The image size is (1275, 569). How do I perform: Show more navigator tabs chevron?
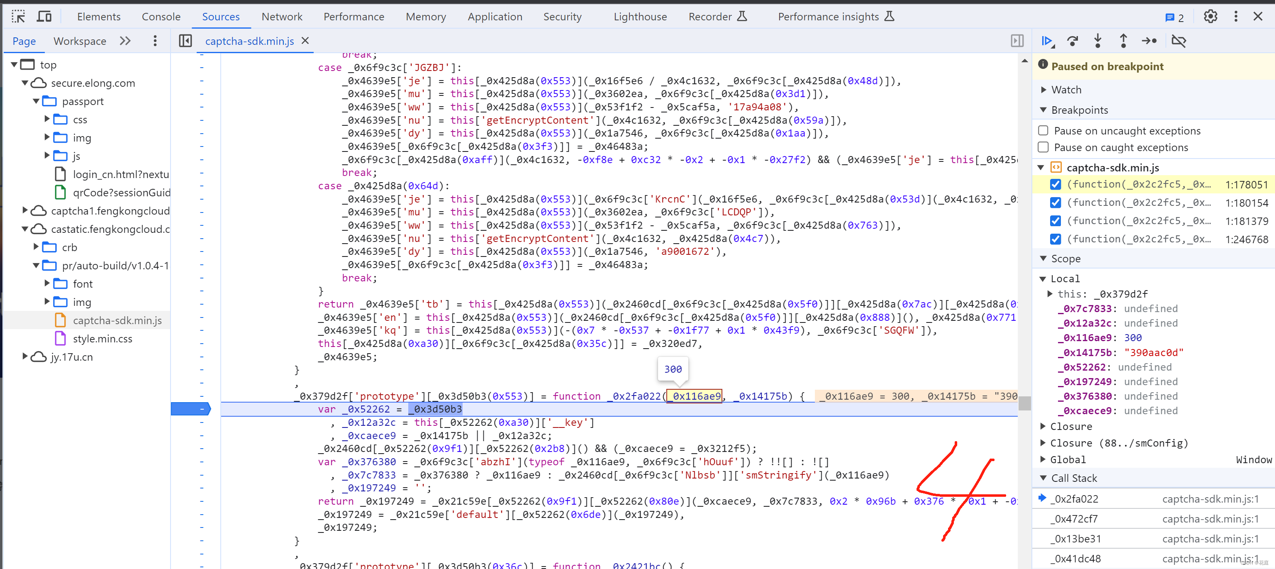[x=125, y=41]
